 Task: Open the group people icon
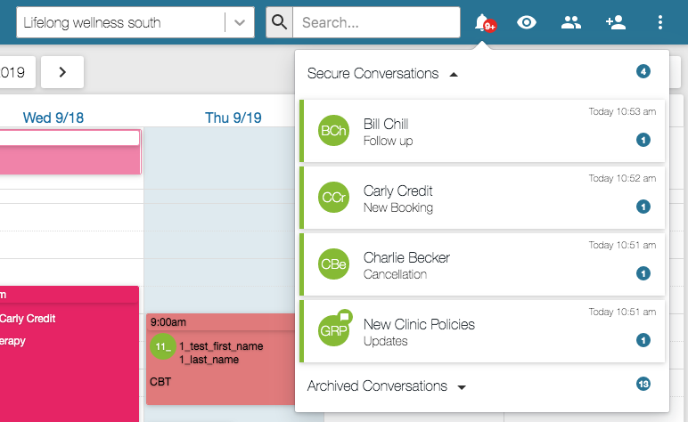point(571,22)
